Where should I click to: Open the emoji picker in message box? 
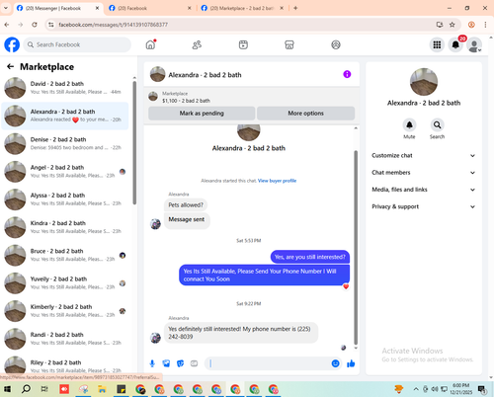335,363
